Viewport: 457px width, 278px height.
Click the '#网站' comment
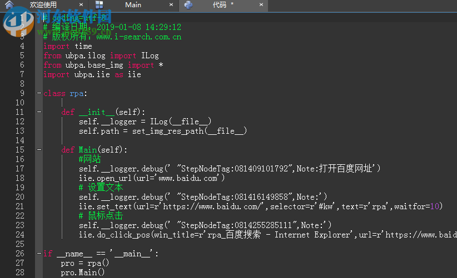point(90,159)
